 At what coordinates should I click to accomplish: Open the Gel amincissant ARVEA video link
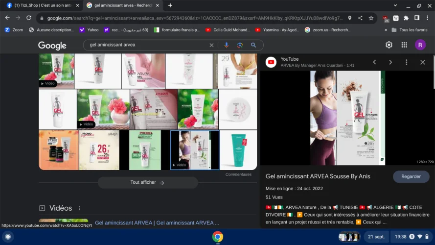tap(157, 223)
